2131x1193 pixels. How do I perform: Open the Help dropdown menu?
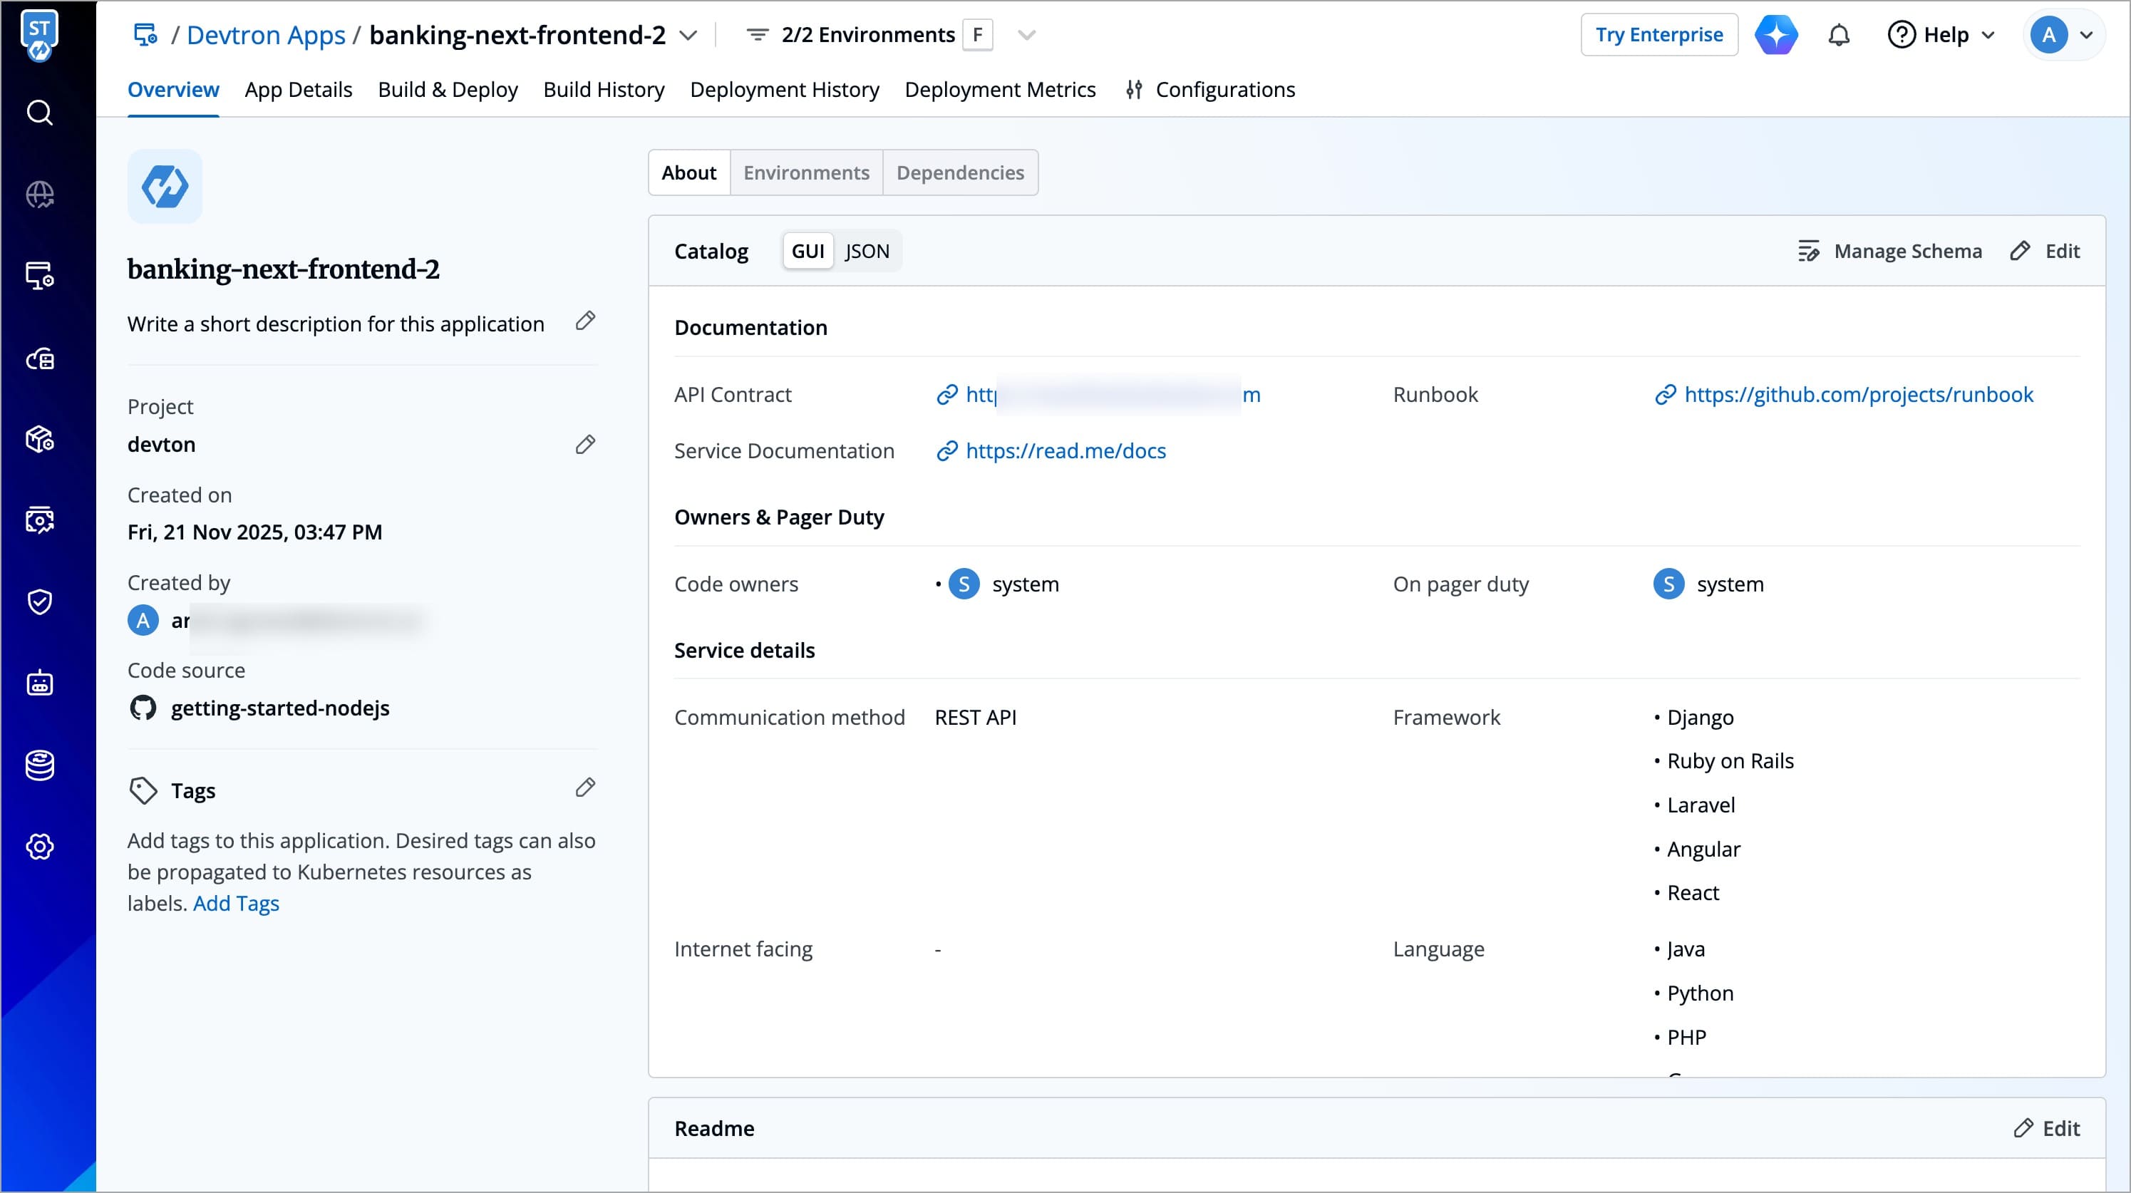[x=1941, y=35]
